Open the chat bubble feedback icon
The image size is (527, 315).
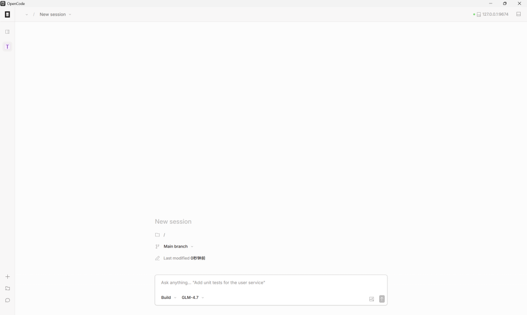pyautogui.click(x=7, y=300)
